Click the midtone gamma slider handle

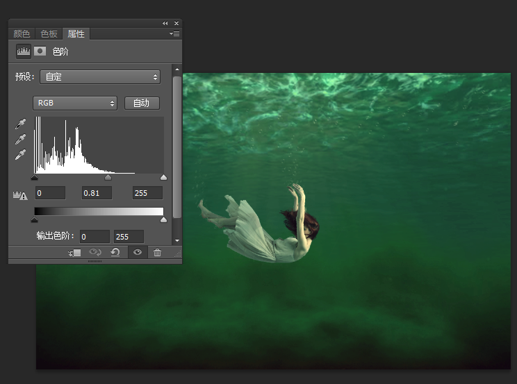click(108, 177)
